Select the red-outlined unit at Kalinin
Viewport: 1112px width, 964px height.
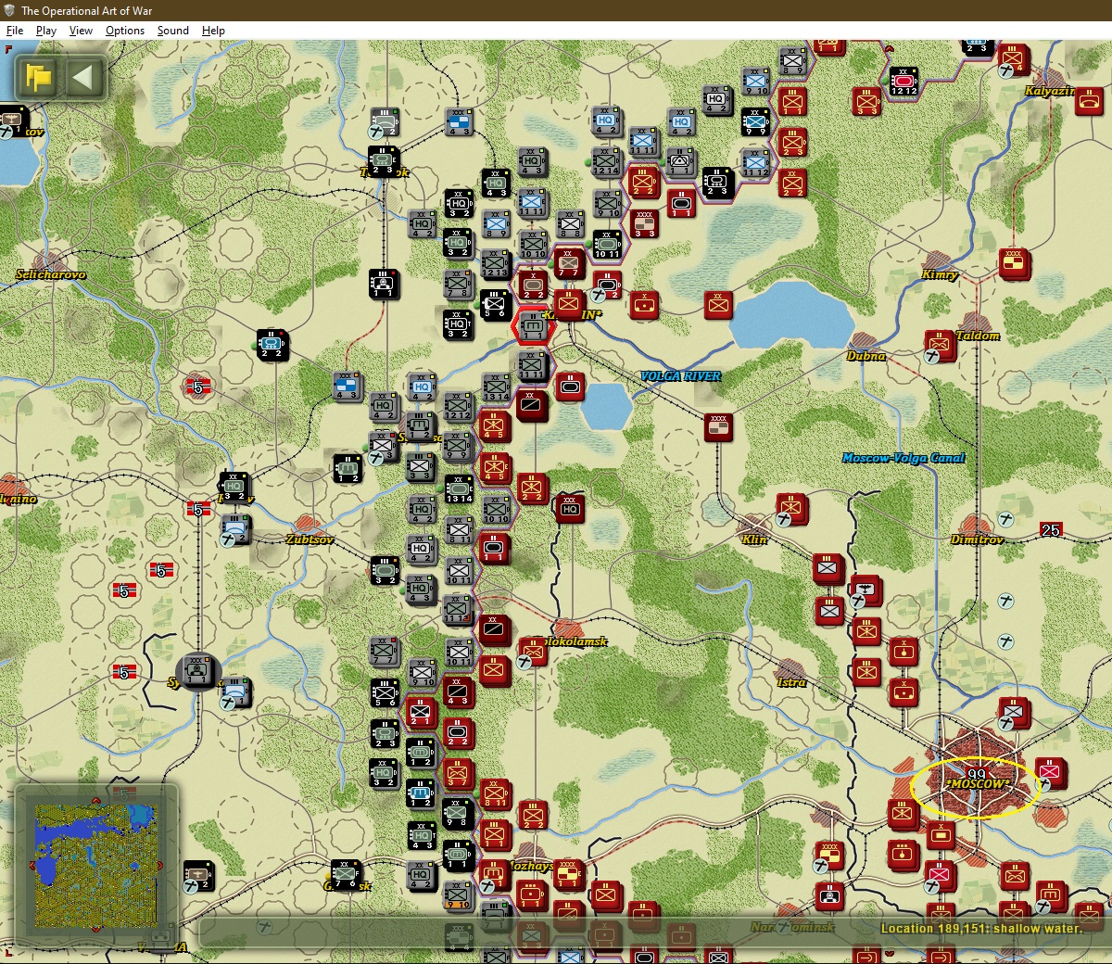(532, 326)
